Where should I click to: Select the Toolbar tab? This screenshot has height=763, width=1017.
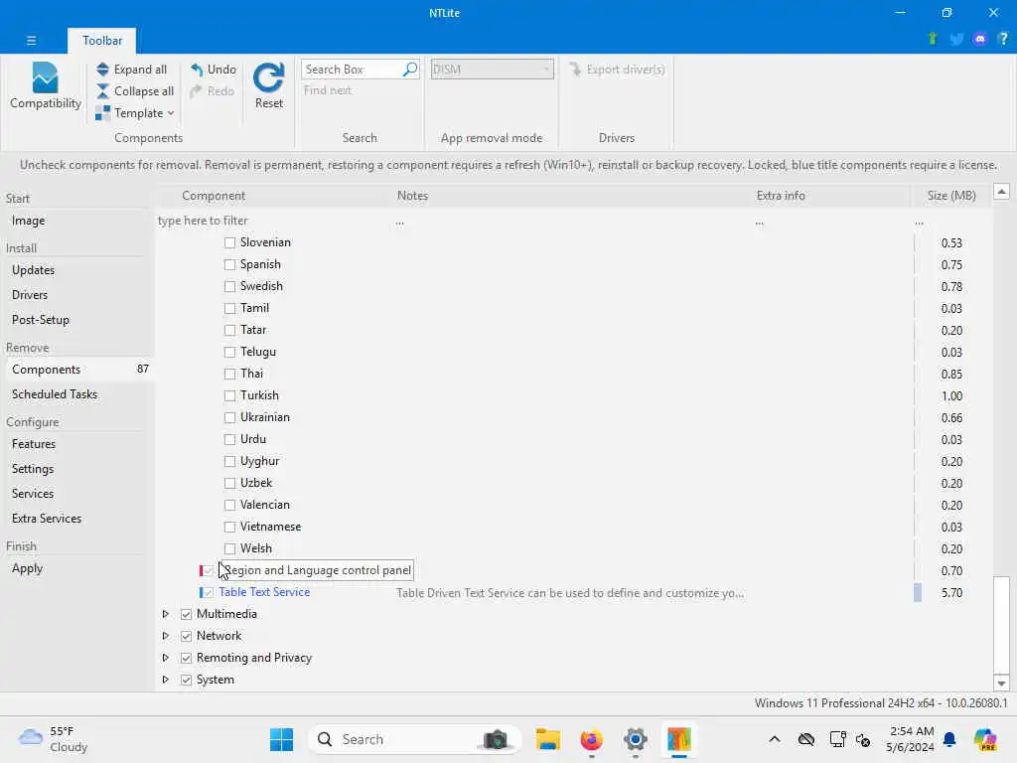pyautogui.click(x=102, y=40)
